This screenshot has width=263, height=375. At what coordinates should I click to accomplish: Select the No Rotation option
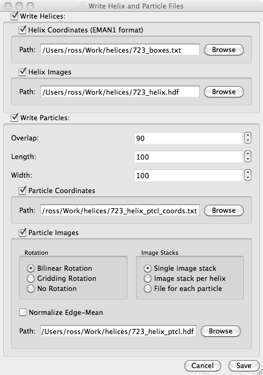click(x=31, y=289)
